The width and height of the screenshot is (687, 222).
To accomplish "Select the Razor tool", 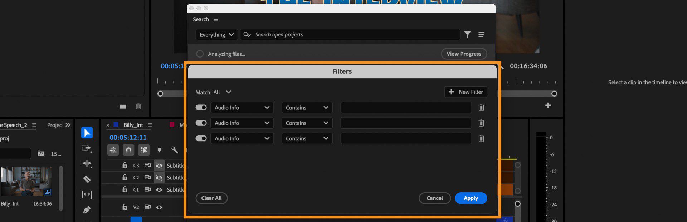I will (87, 179).
